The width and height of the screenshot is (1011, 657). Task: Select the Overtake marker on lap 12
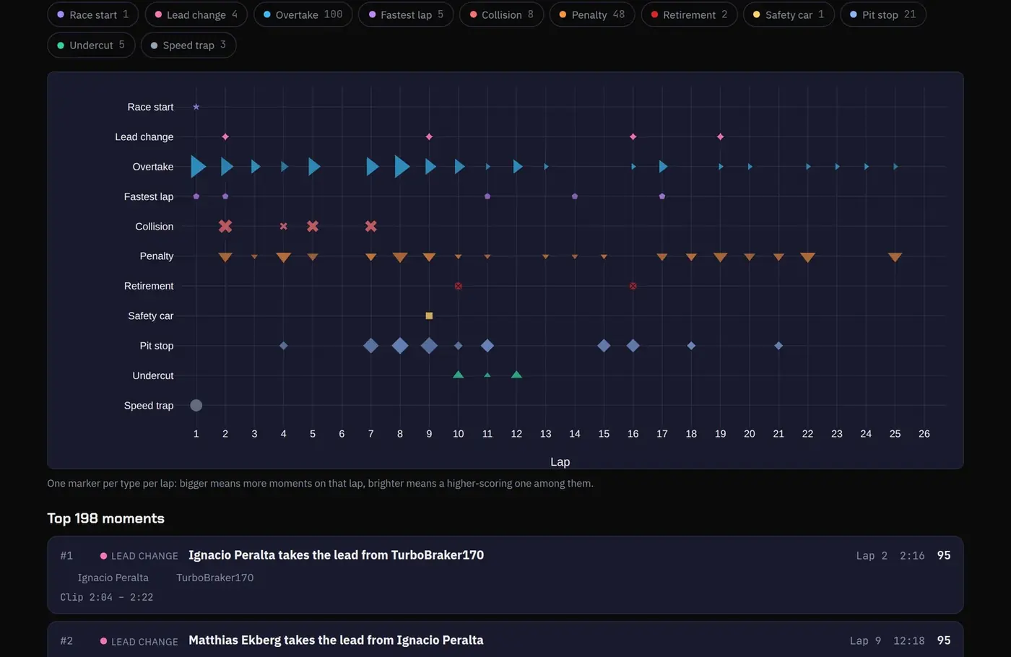(x=518, y=167)
